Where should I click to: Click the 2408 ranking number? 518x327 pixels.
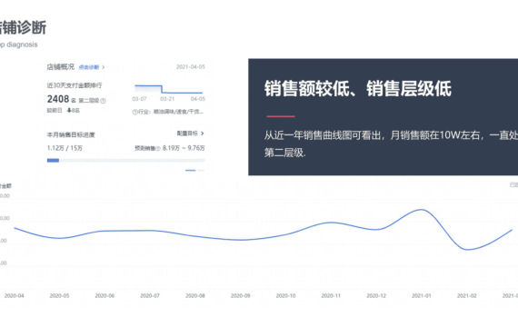pyautogui.click(x=58, y=99)
